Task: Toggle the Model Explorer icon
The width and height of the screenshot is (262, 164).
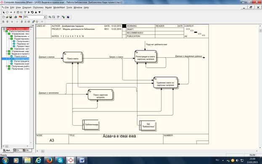Action: click(64, 17)
